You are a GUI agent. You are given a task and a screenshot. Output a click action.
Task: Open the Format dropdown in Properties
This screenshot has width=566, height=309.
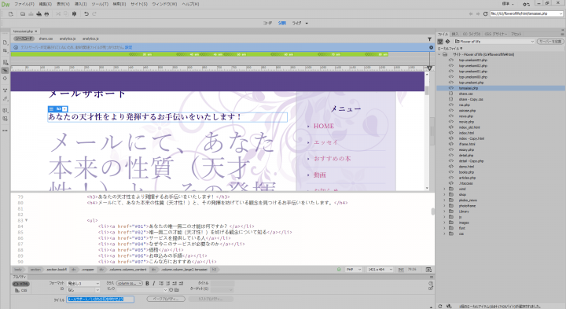coord(83,283)
